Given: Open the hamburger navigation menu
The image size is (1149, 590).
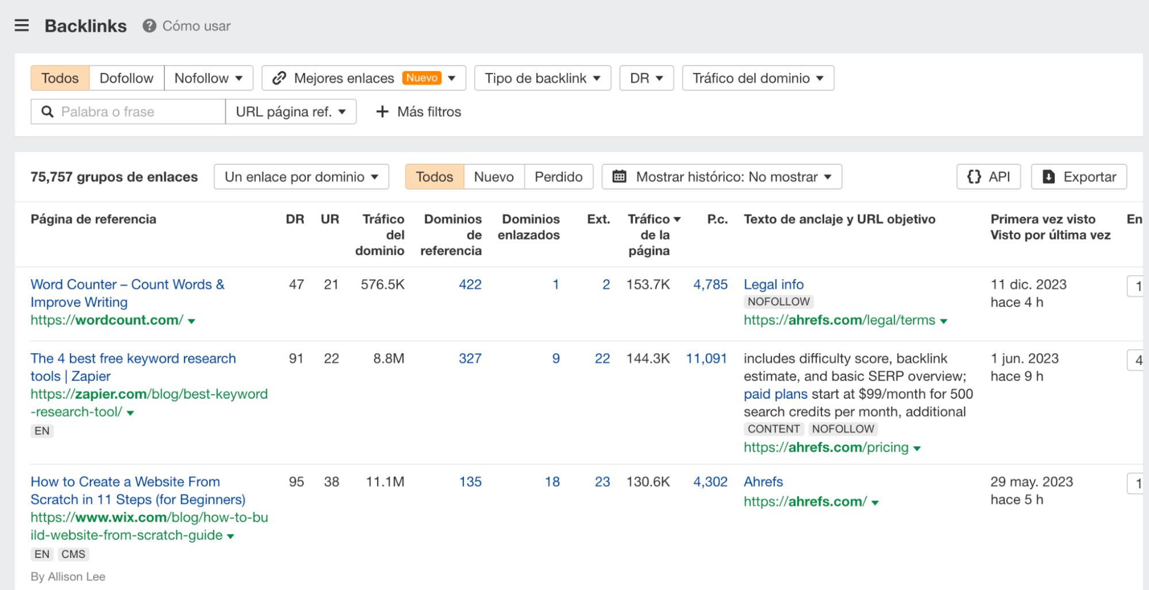Looking at the screenshot, I should tap(21, 25).
